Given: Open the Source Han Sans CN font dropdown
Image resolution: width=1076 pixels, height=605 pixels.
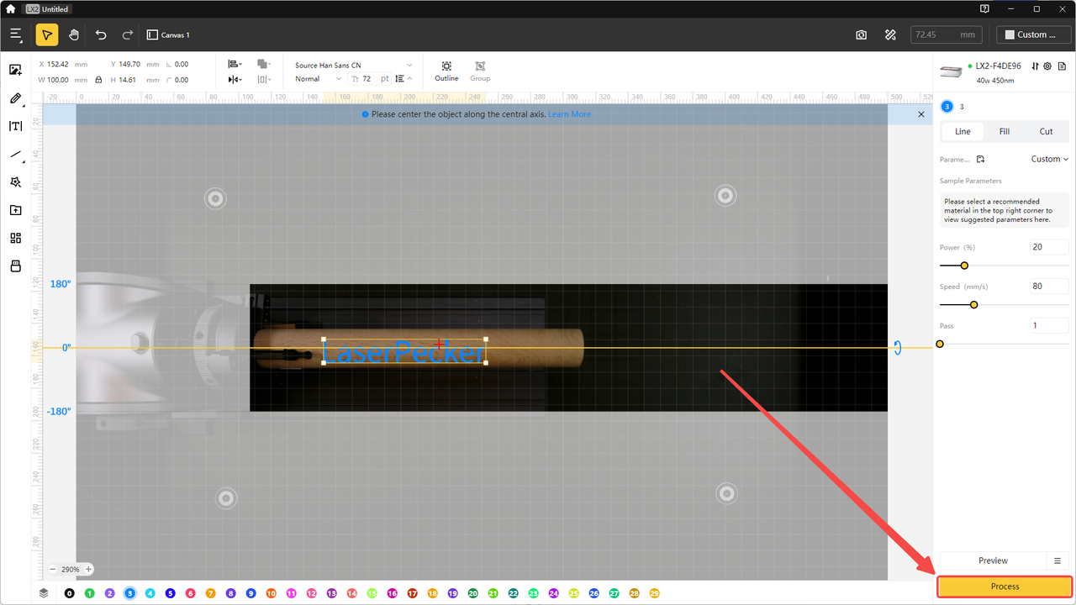Looking at the screenshot, I should point(351,65).
